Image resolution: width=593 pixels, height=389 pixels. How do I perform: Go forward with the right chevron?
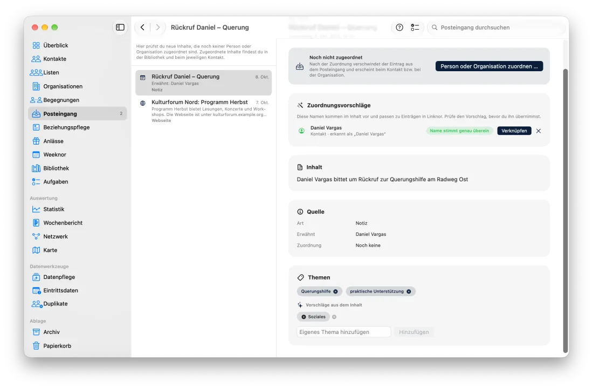click(x=158, y=27)
